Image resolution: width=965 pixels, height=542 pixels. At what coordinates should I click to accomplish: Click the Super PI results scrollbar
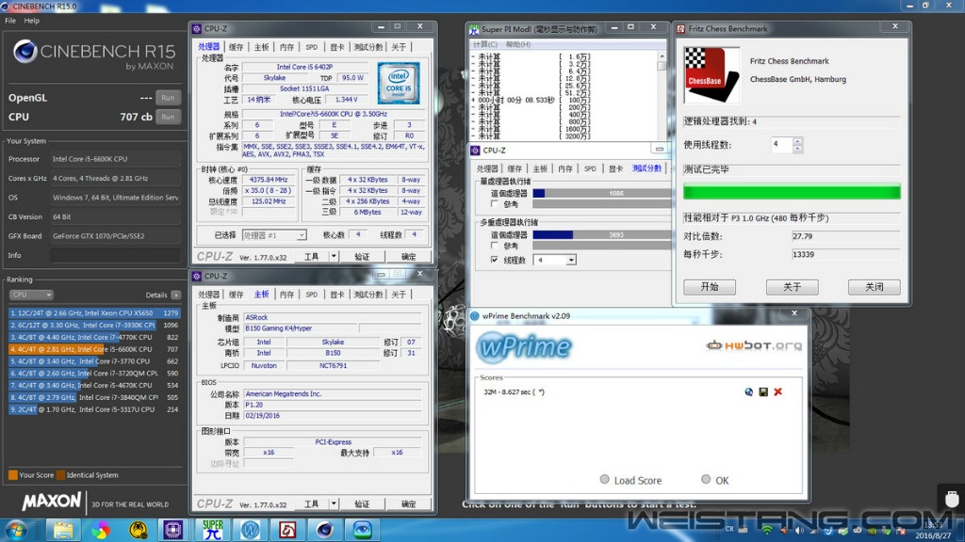(662, 95)
